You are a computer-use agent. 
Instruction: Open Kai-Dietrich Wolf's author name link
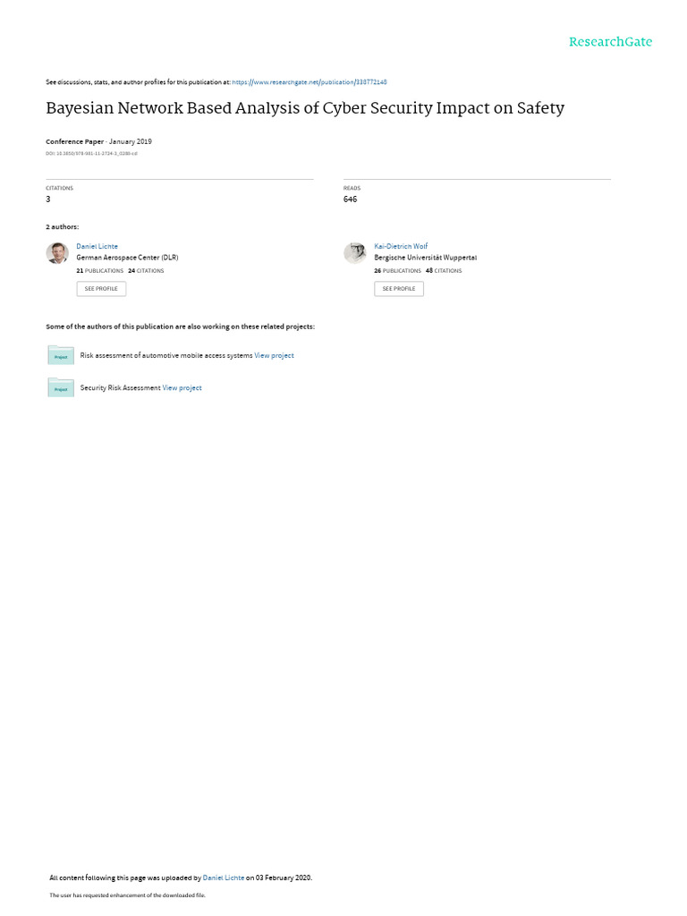coord(401,246)
